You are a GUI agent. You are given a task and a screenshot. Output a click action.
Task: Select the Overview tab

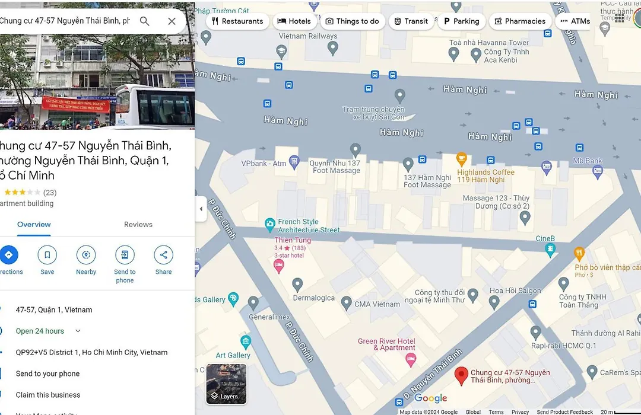pyautogui.click(x=34, y=224)
